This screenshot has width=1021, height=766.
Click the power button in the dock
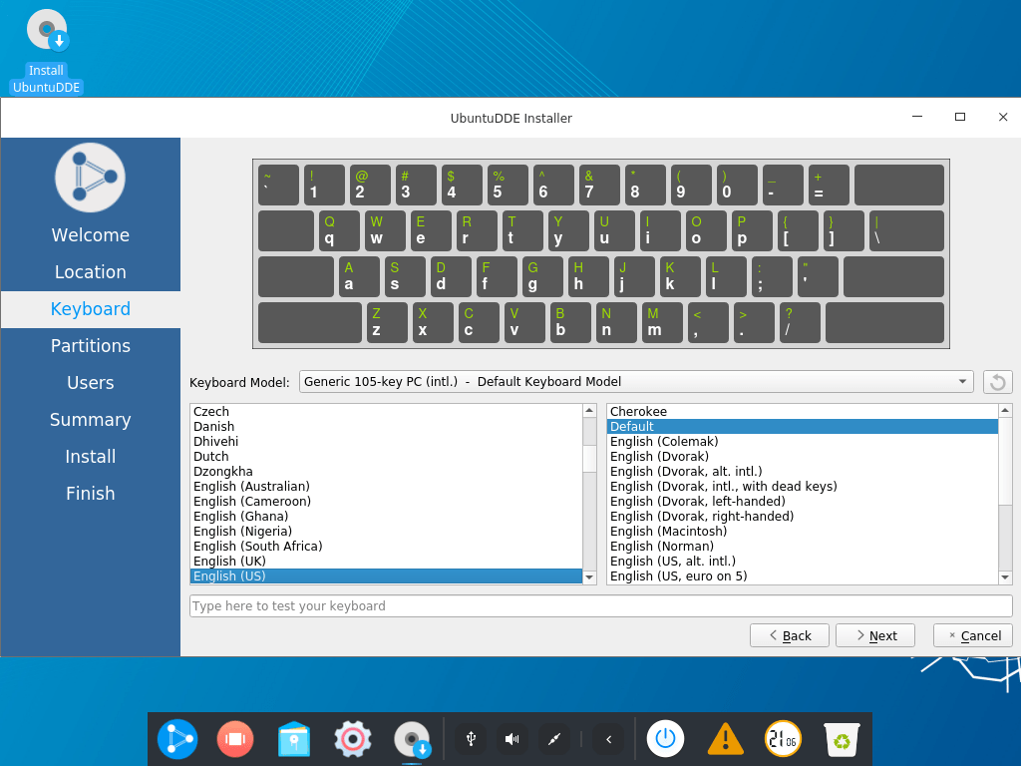click(665, 739)
